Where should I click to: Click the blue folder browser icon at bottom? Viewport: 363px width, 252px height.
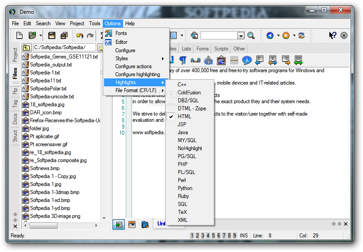[x=145, y=225]
